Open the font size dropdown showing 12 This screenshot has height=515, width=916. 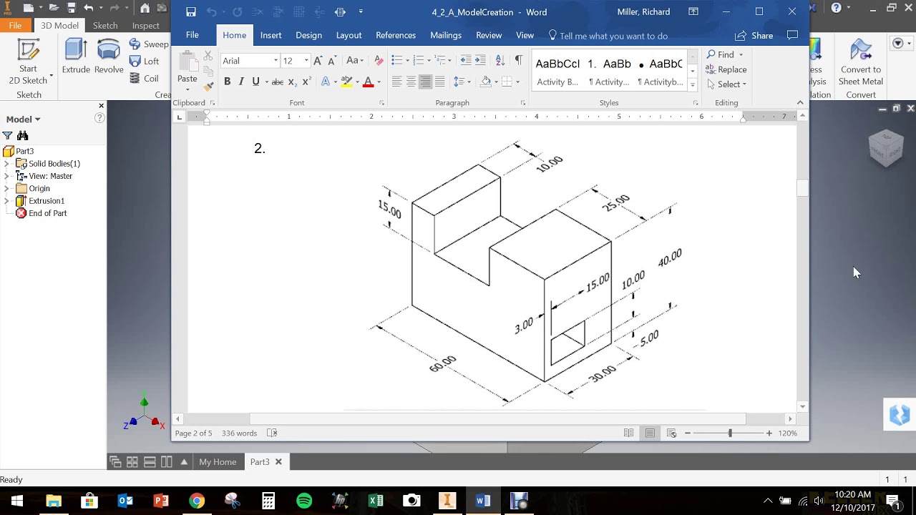pos(306,61)
